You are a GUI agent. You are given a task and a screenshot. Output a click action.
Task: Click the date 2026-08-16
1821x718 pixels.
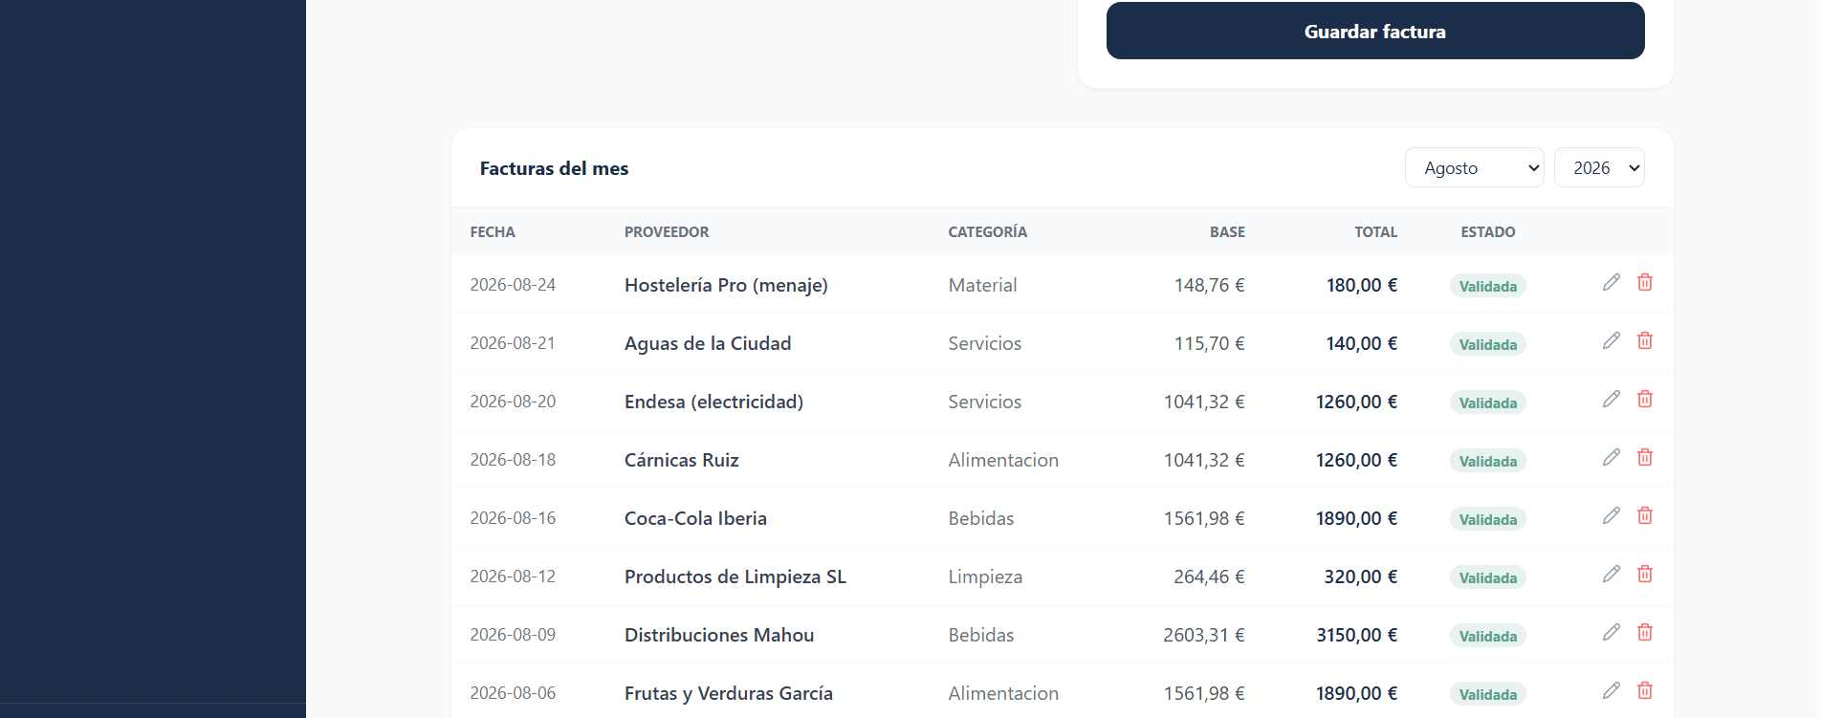click(x=513, y=518)
